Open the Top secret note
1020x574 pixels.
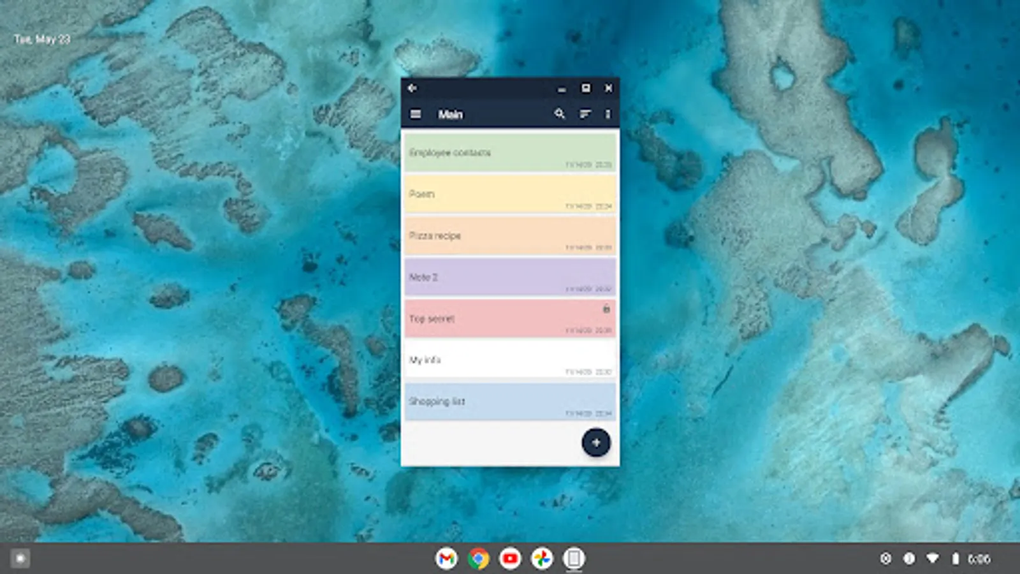coord(510,318)
